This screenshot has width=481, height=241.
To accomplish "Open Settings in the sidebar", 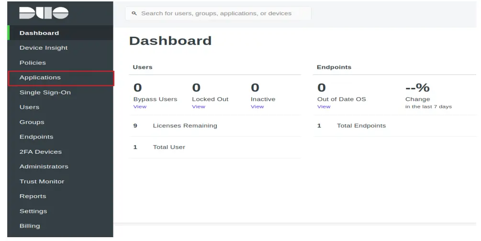I will coord(60,211).
